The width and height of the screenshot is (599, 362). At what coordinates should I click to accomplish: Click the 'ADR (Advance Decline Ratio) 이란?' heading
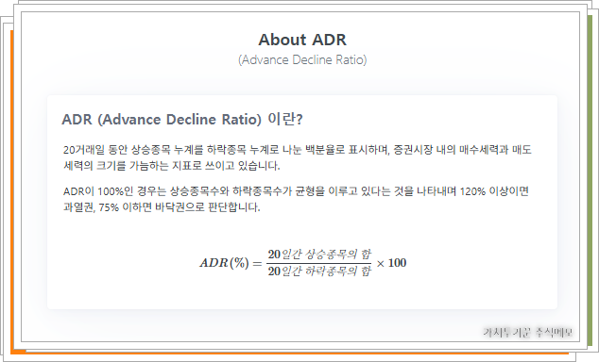pos(182,120)
